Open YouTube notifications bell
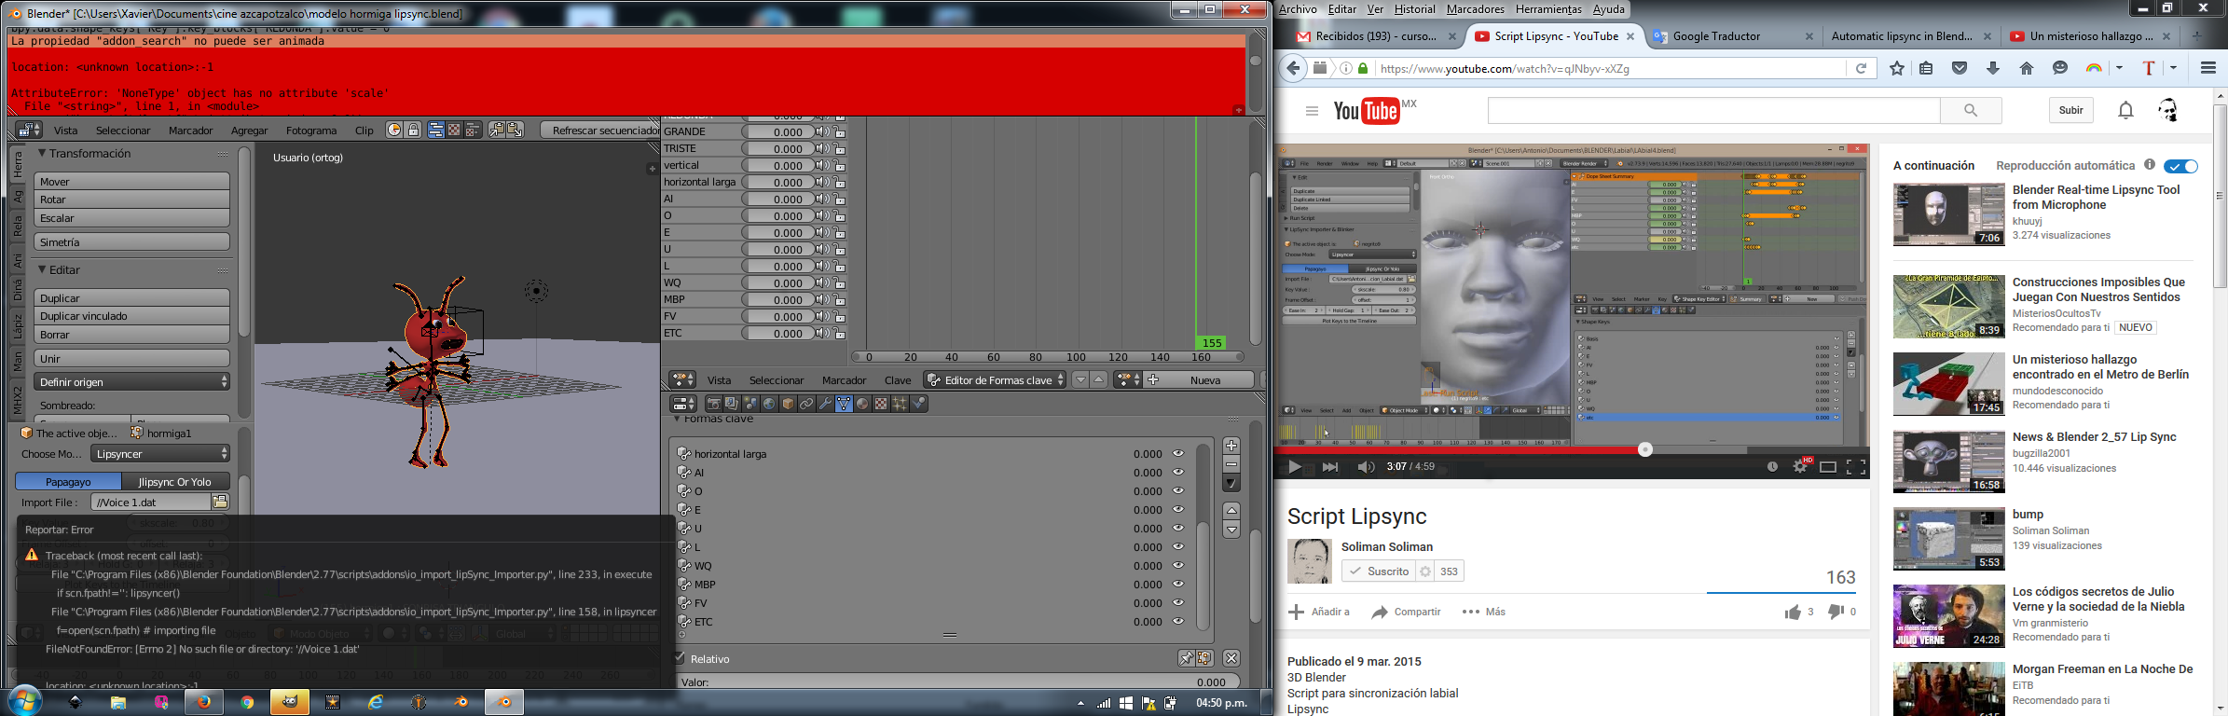Screen dimensions: 2228x716 click(2125, 110)
